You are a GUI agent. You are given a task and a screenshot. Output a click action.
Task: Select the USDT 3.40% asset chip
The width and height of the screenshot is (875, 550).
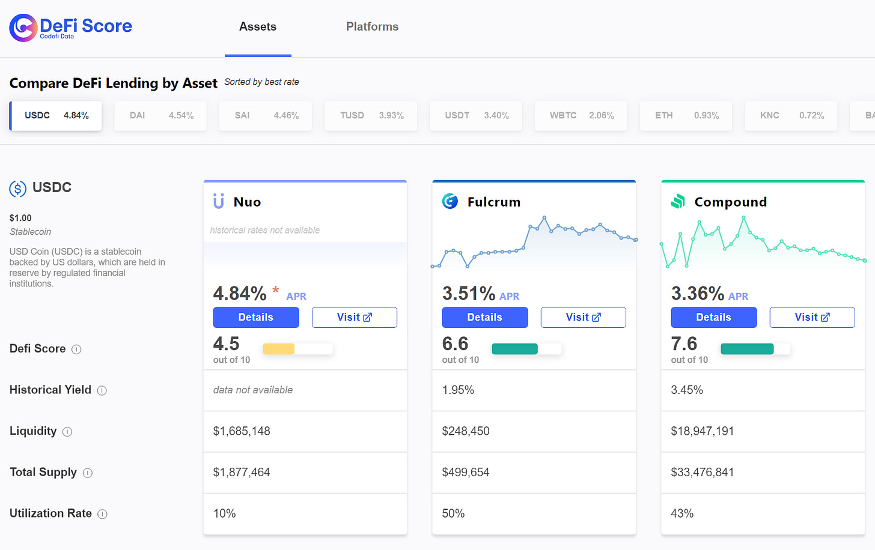point(476,115)
